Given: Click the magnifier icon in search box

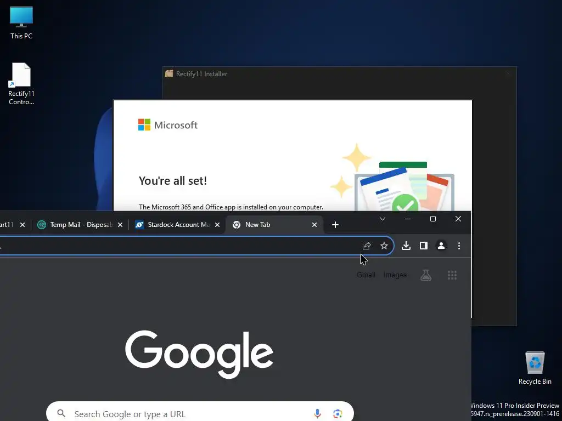Looking at the screenshot, I should (x=61, y=413).
